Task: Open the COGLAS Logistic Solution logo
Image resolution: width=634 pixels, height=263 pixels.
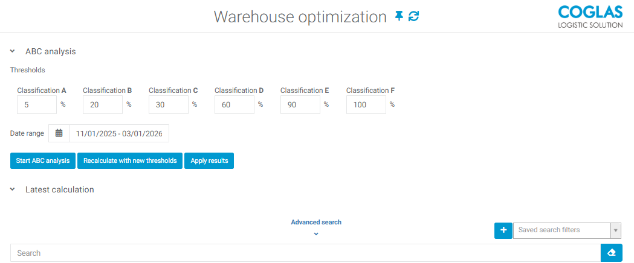Action: pyautogui.click(x=590, y=16)
